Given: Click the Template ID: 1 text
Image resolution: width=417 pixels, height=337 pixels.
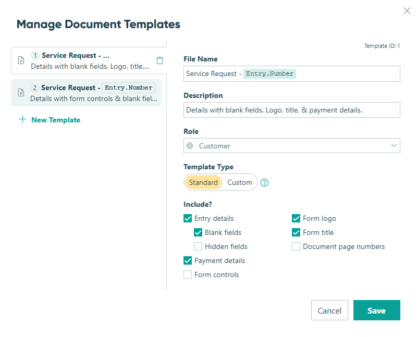Looking at the screenshot, I should point(382,46).
